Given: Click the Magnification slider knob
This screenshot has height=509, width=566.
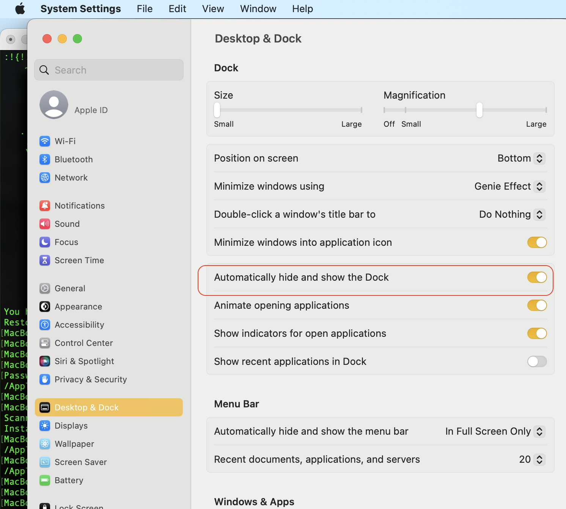Looking at the screenshot, I should [x=480, y=110].
